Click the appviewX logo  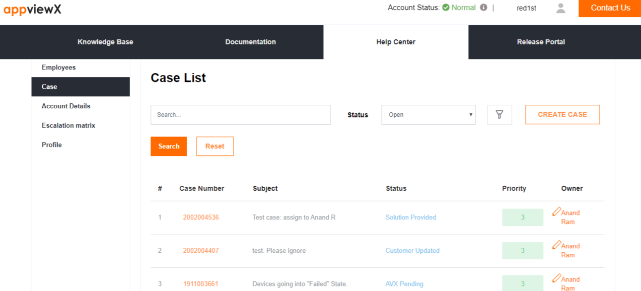pos(32,8)
